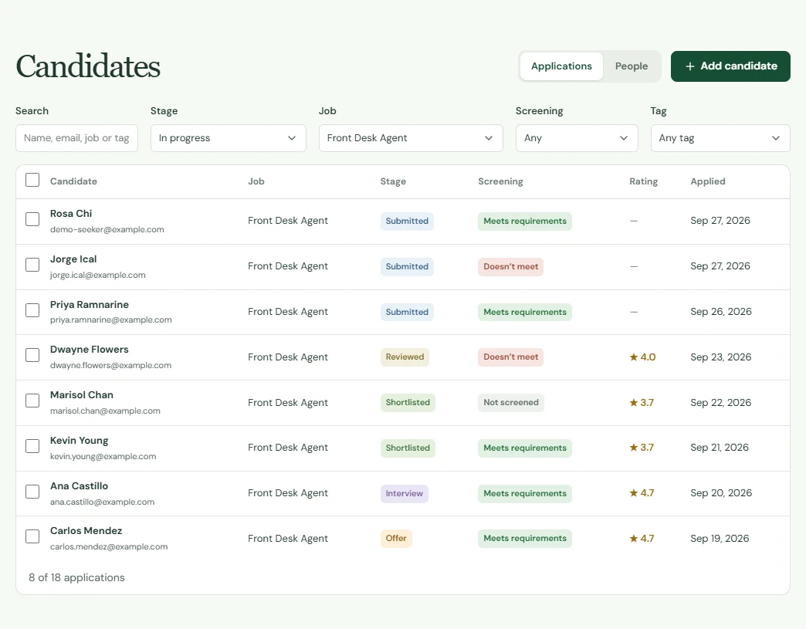Click Kevin Young's Shortlisted stage badge
The height and width of the screenshot is (629, 806).
click(408, 448)
